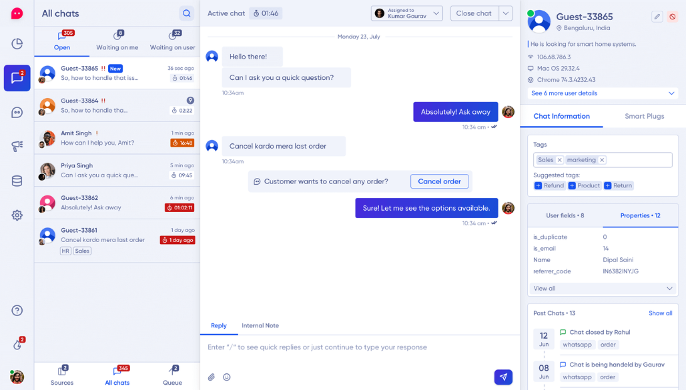The width and height of the screenshot is (686, 390).
Task: Click the Guest-33865 profile avatar in details panel
Action: coord(539,22)
